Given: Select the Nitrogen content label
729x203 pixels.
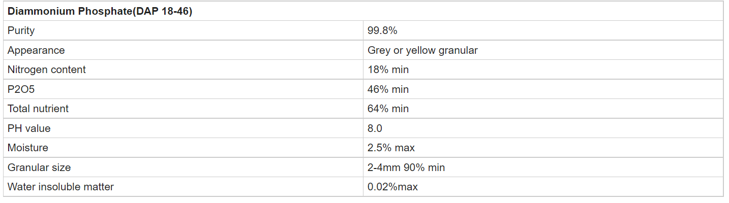Looking at the screenshot, I should [47, 70].
